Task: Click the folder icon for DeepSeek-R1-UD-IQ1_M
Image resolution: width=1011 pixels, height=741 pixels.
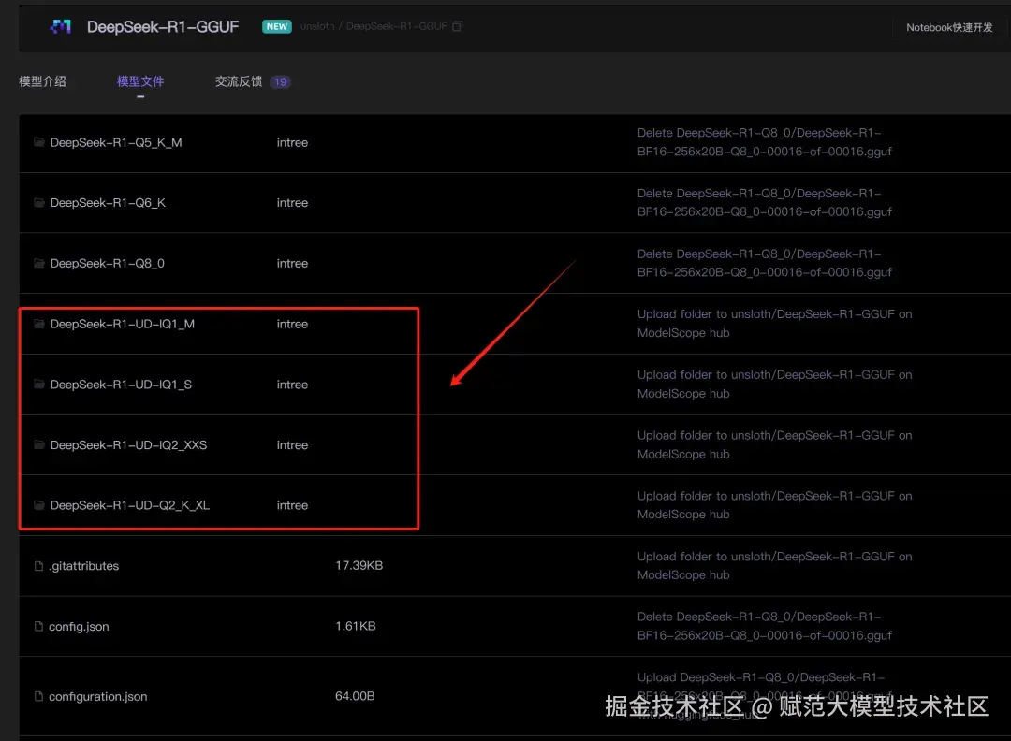Action: [x=39, y=324]
